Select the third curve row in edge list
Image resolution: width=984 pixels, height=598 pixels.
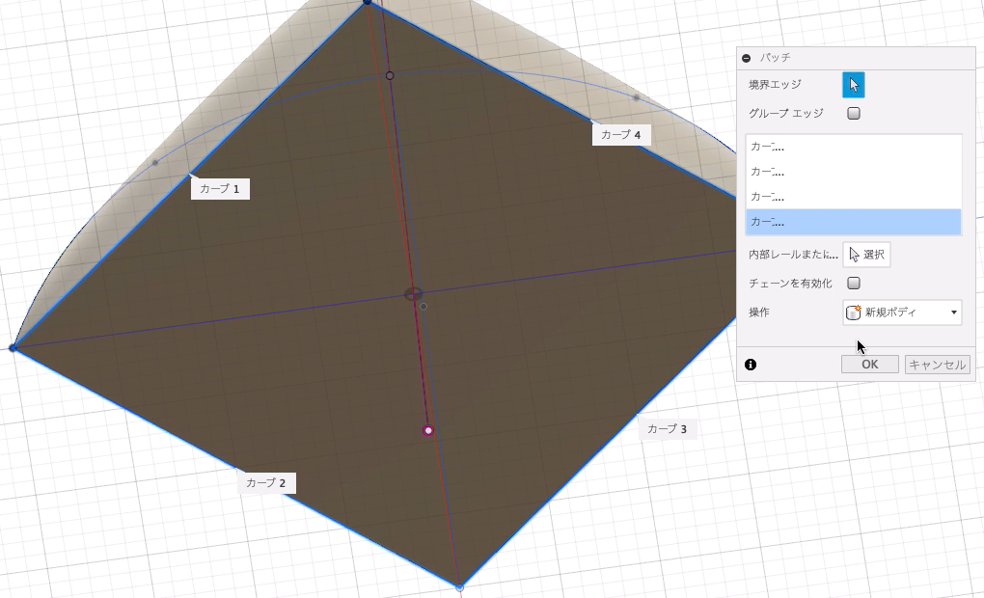[854, 197]
